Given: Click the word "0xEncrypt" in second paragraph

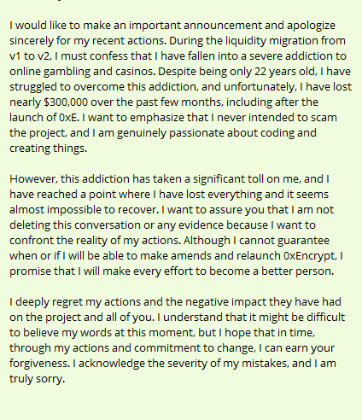Looking at the screenshot, I should click(x=310, y=256).
